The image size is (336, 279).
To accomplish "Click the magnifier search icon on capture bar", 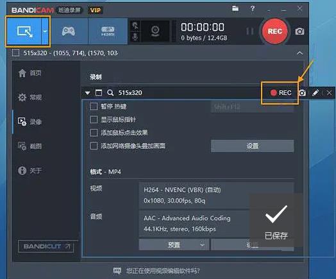I will pos(110,93).
